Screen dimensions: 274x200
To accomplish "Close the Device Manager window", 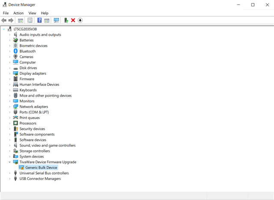I will pyautogui.click(x=267, y=5).
